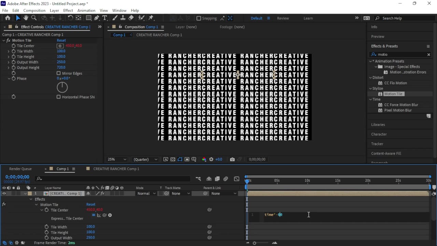The width and height of the screenshot is (437, 246).
Task: Switch to CREATIVE RANCHER Comp 1 timeline tab
Action: 116,169
